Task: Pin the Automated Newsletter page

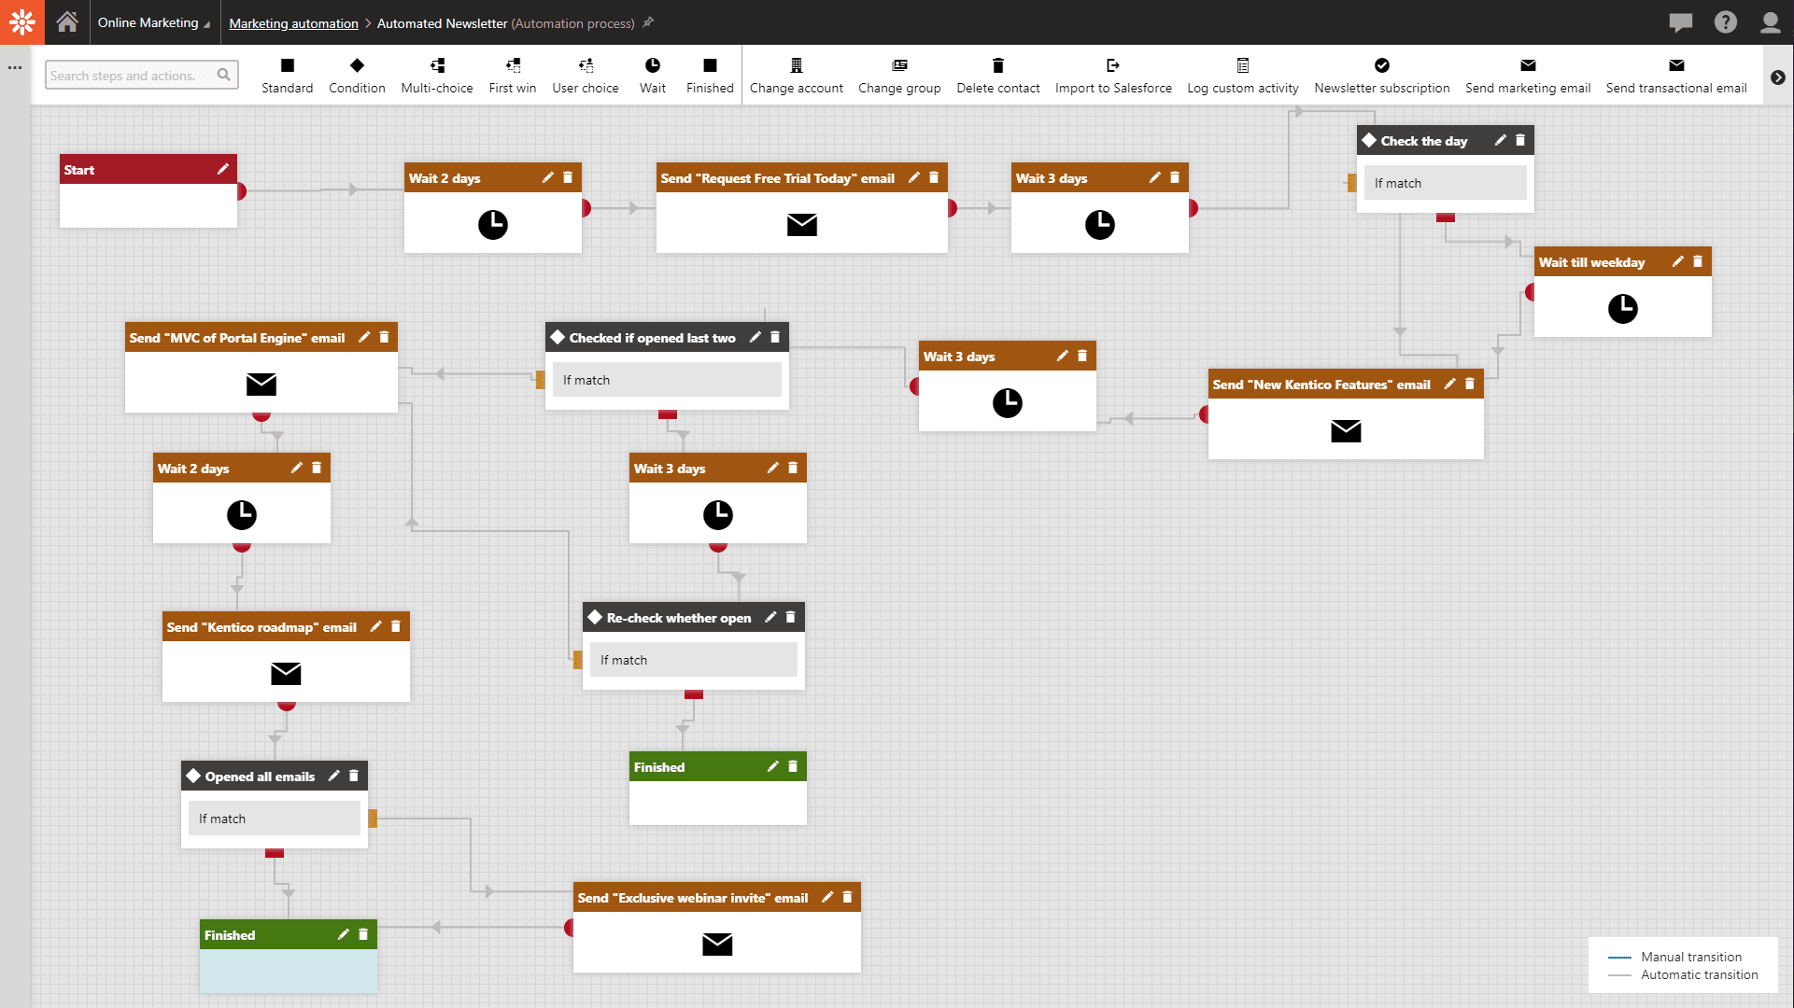Action: 649,22
